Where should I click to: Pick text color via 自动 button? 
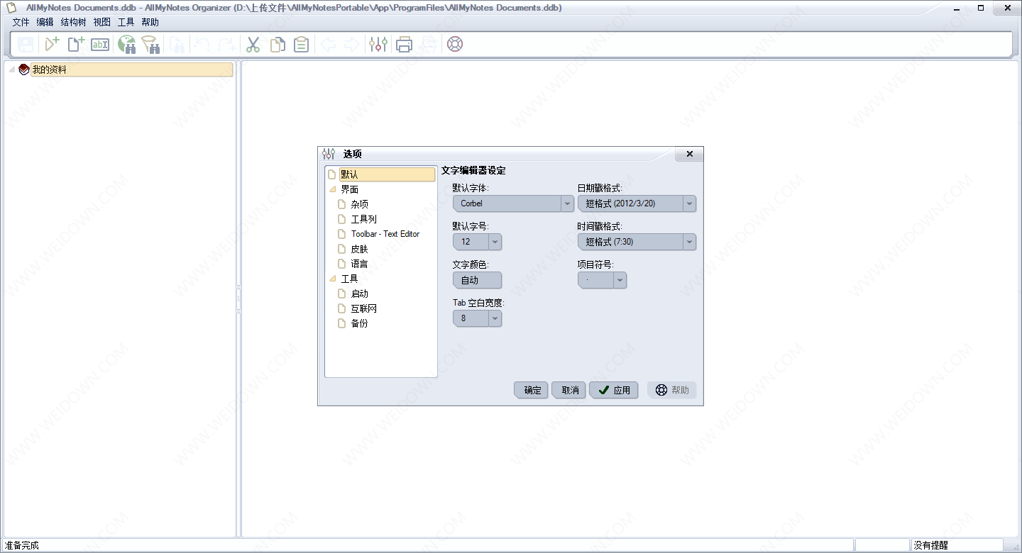(477, 280)
